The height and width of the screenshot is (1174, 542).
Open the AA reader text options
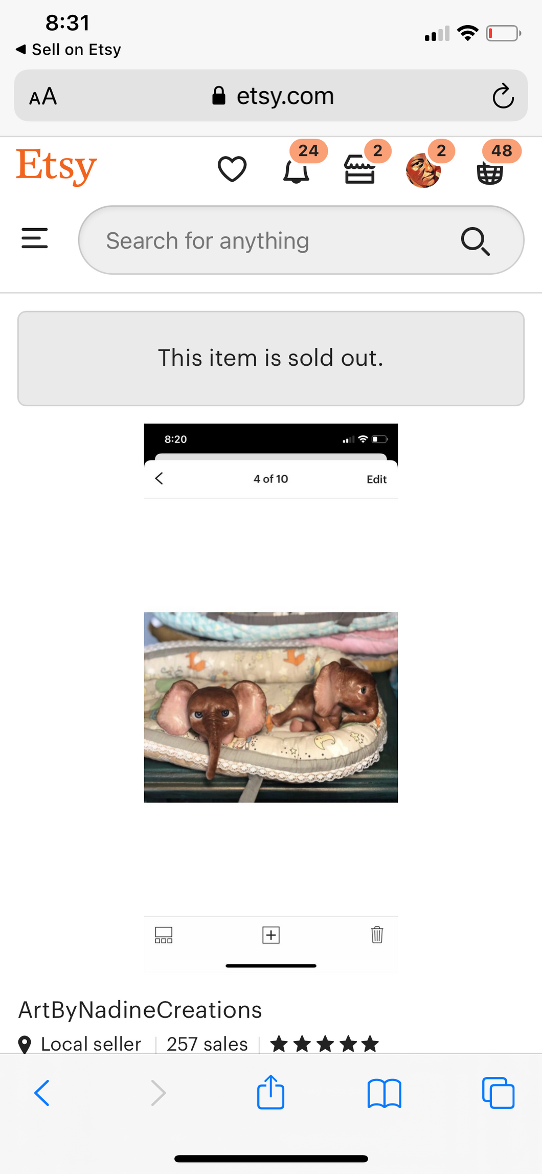tap(43, 96)
